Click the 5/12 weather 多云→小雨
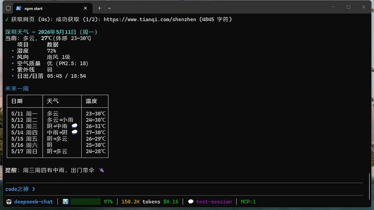374x210 pixels. [60, 120]
